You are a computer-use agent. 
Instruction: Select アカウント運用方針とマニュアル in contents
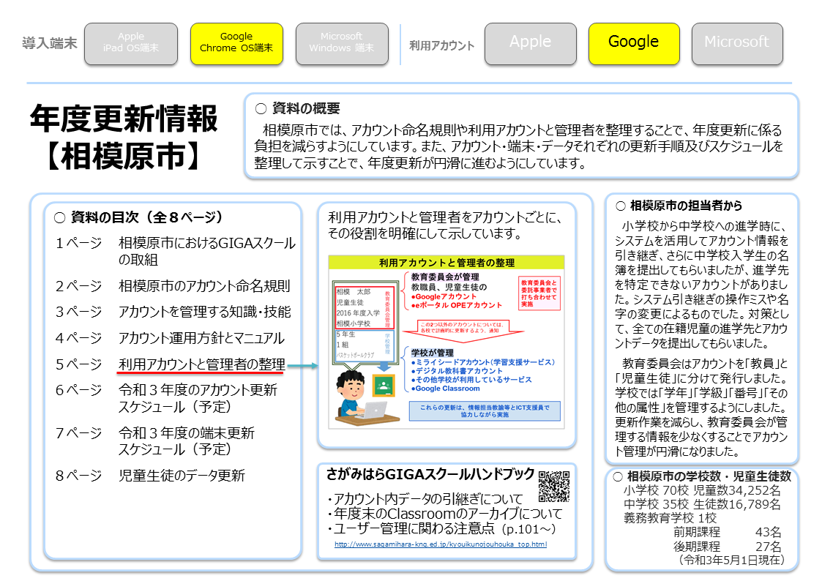coord(201,338)
